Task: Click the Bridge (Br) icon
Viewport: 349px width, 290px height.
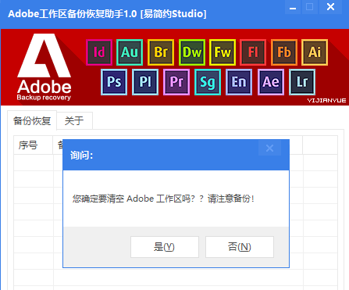Action: click(161, 52)
